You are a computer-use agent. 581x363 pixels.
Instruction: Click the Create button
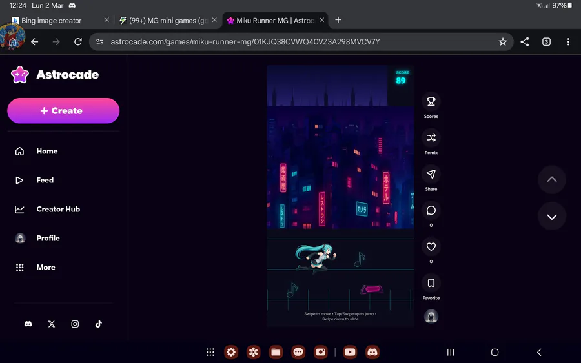(x=63, y=111)
